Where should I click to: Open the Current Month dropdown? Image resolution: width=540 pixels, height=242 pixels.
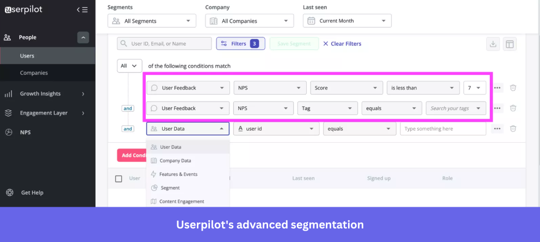[x=347, y=21]
